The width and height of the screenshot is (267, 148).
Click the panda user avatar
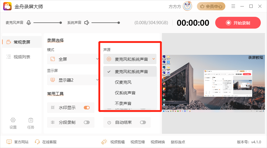187,6
